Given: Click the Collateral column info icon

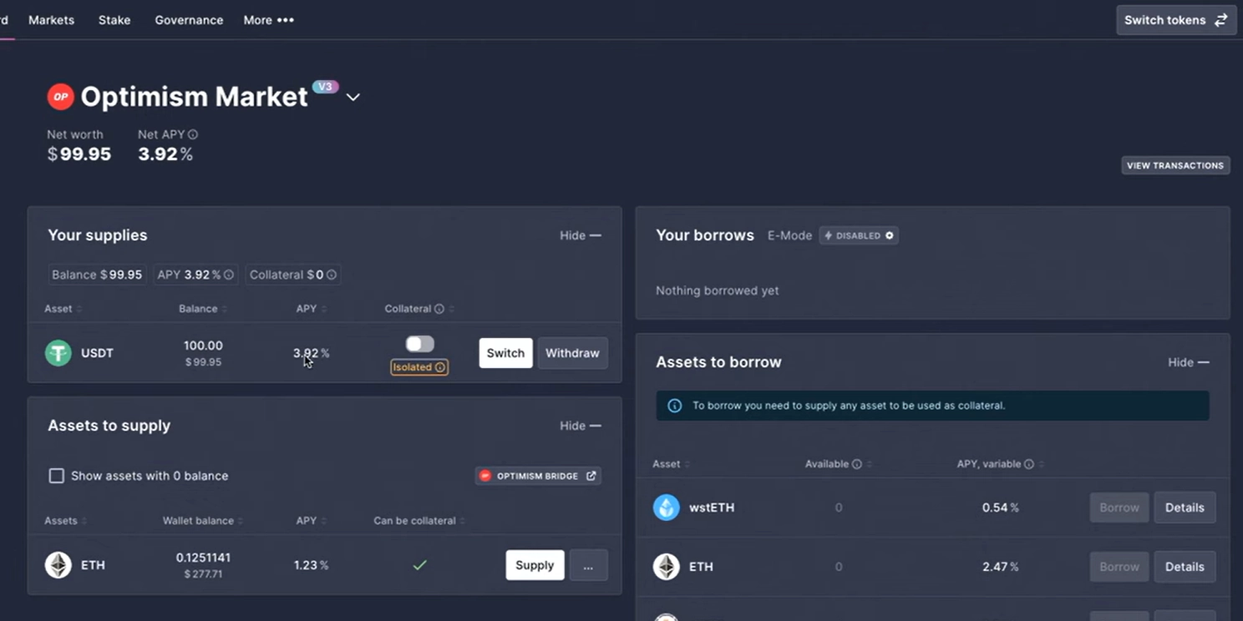Looking at the screenshot, I should pos(439,309).
